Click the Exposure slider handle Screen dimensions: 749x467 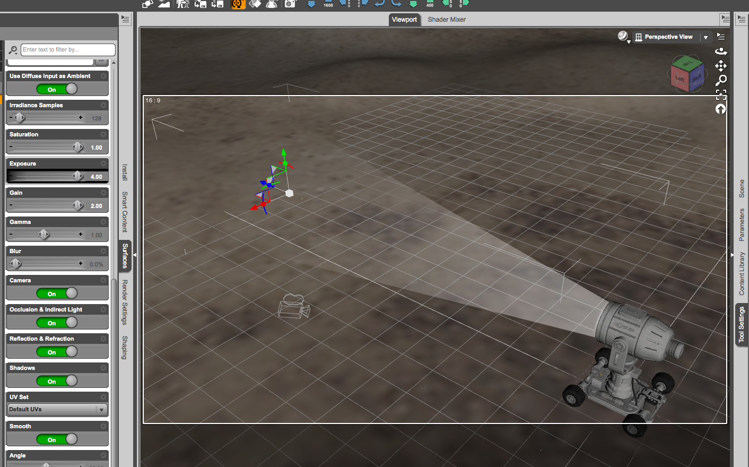78,176
